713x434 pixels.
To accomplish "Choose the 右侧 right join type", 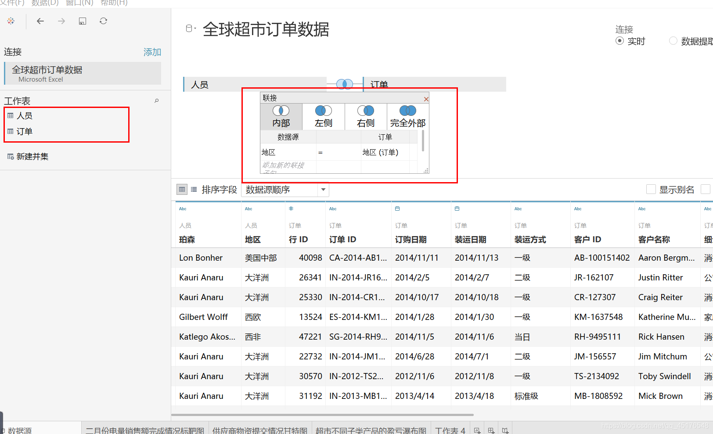I will [x=366, y=116].
